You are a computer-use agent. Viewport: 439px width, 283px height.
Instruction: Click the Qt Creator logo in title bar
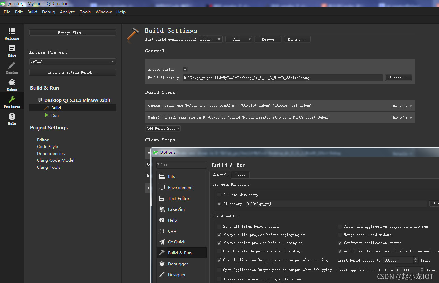3,4
